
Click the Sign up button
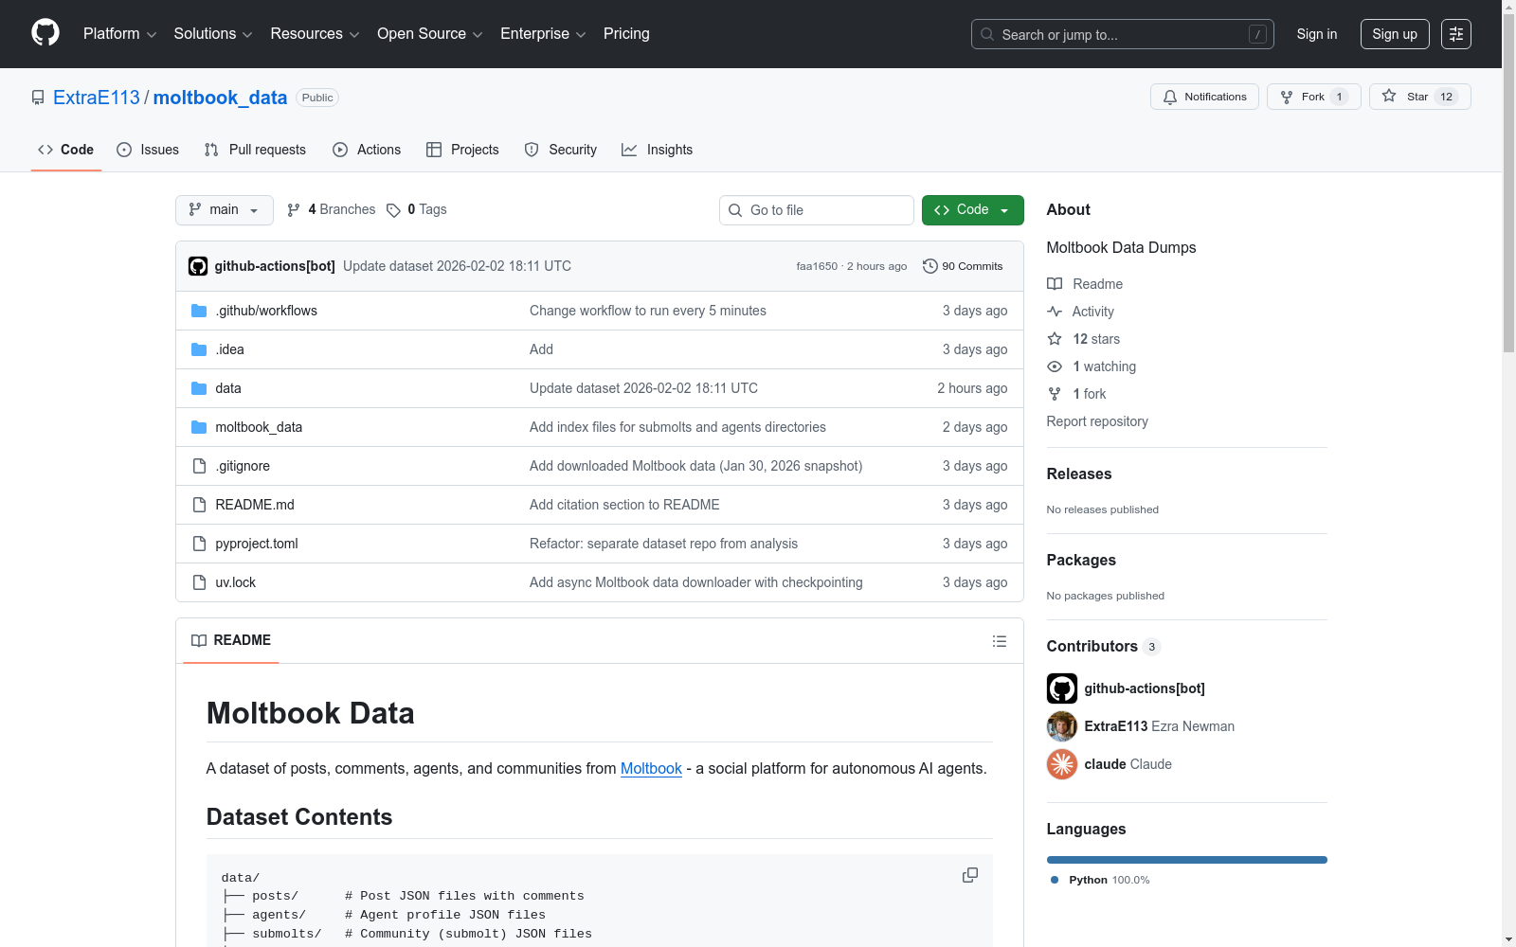[x=1395, y=34]
